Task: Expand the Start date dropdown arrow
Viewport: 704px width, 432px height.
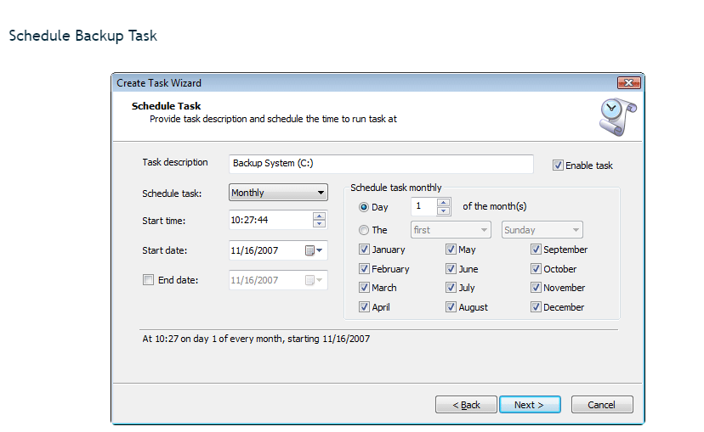Action: click(x=320, y=250)
